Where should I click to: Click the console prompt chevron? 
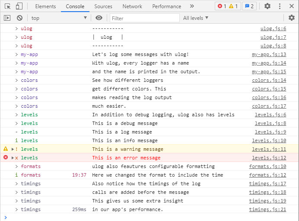[x=6, y=218]
